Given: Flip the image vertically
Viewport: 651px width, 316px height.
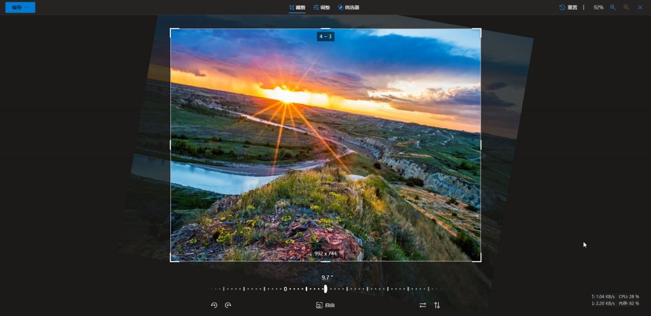Looking at the screenshot, I should click(437, 305).
